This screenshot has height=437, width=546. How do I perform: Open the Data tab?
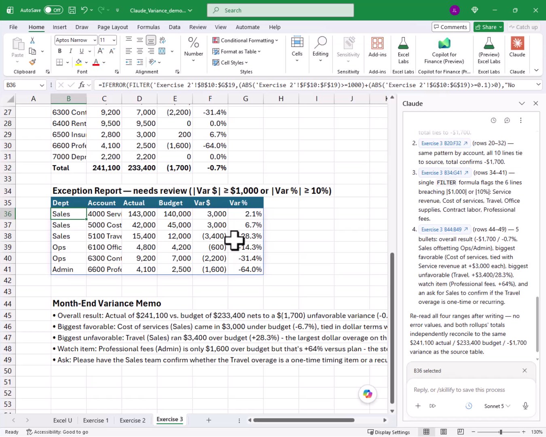[174, 27]
